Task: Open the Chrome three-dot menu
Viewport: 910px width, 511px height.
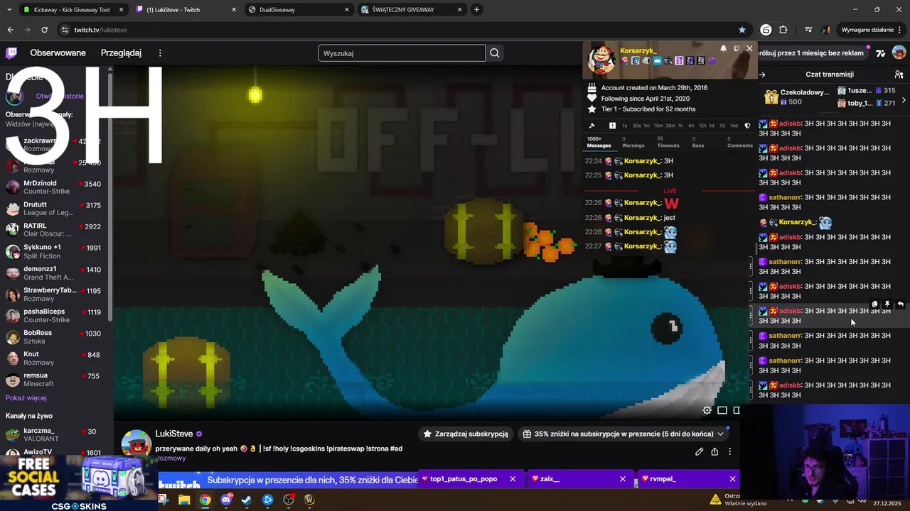Action: [x=900, y=30]
